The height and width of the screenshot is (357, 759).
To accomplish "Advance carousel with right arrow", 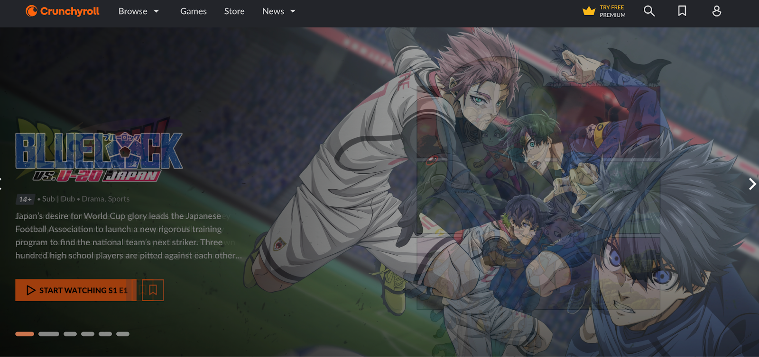I will coord(752,184).
